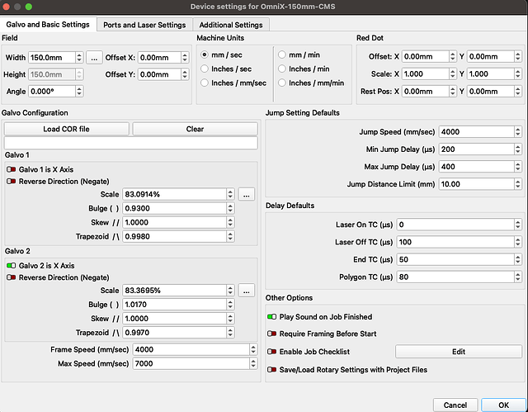Image resolution: width=528 pixels, height=412 pixels.
Task: Confirm settings with OK button
Action: 504,405
